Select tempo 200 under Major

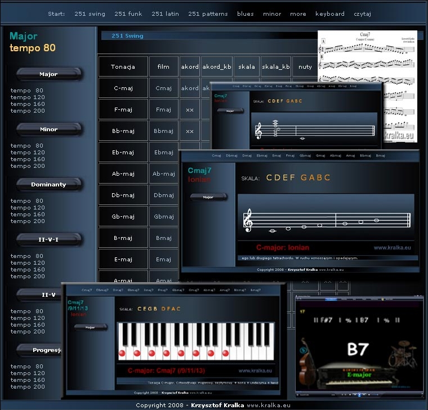[x=28, y=111]
